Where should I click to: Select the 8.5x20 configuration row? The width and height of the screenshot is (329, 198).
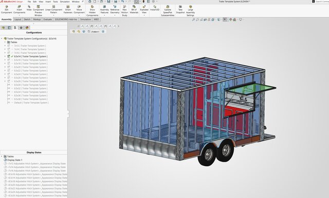coord(27,67)
